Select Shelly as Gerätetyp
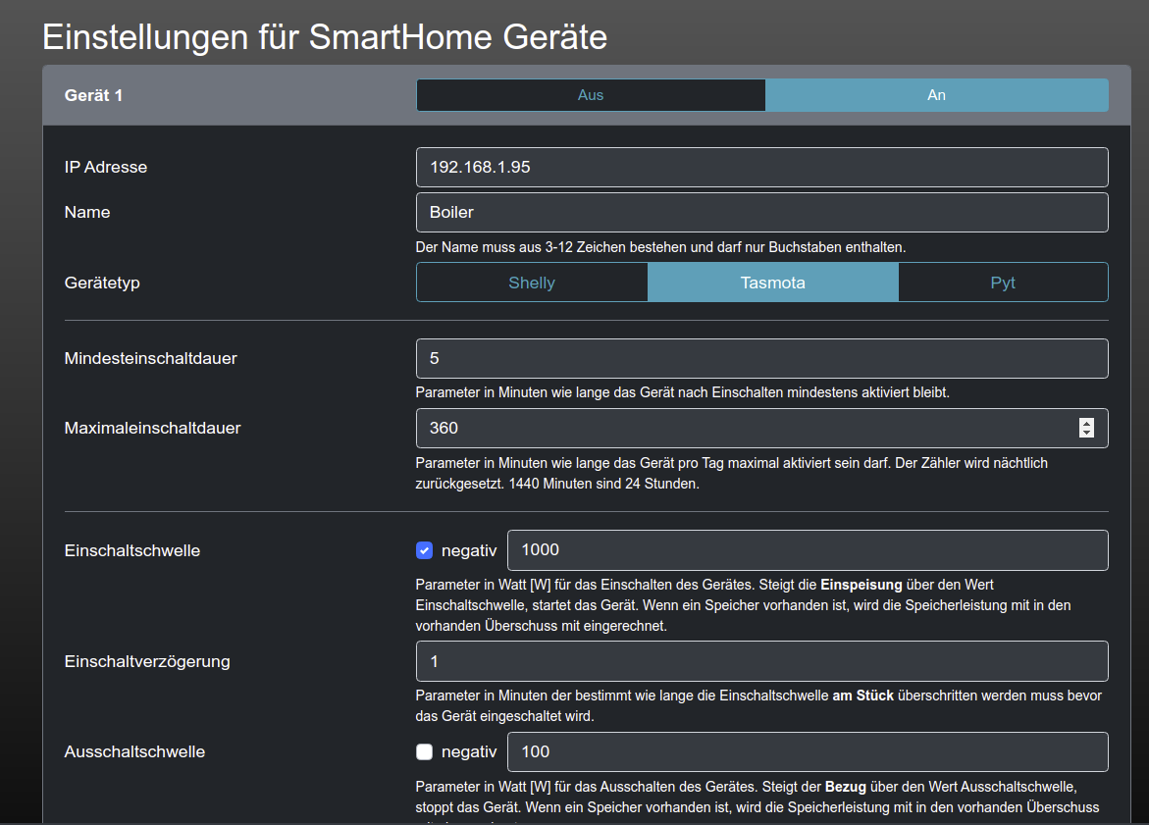 [532, 283]
